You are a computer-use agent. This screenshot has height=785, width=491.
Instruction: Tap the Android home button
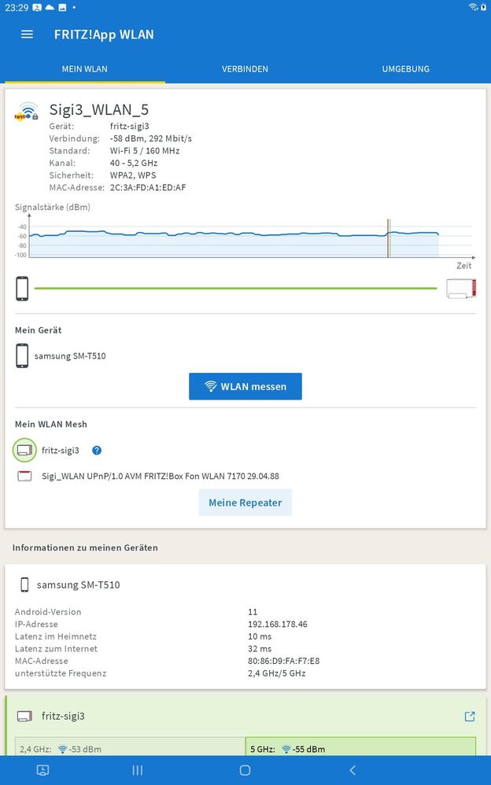pyautogui.click(x=245, y=771)
